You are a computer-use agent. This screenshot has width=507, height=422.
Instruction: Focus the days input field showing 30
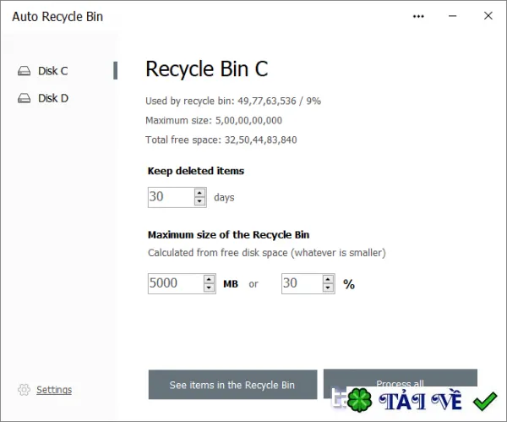tap(172, 197)
